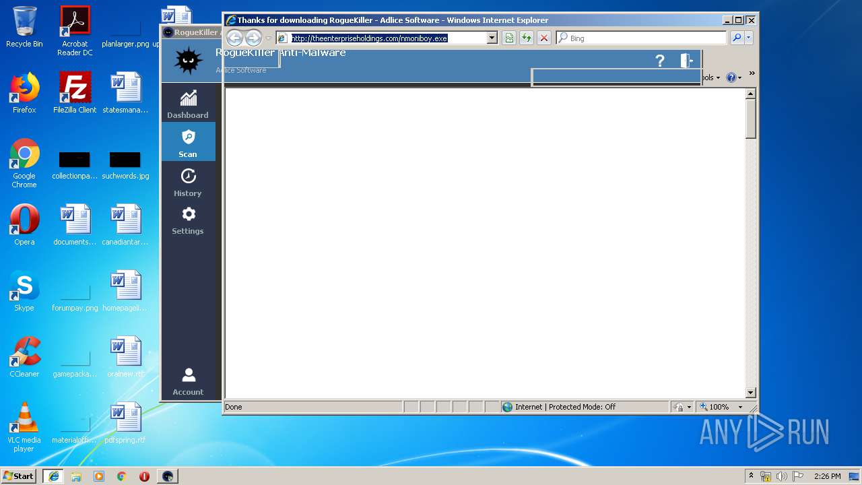862x485 pixels.
Task: Launch Opera from the desktop
Action: click(24, 225)
